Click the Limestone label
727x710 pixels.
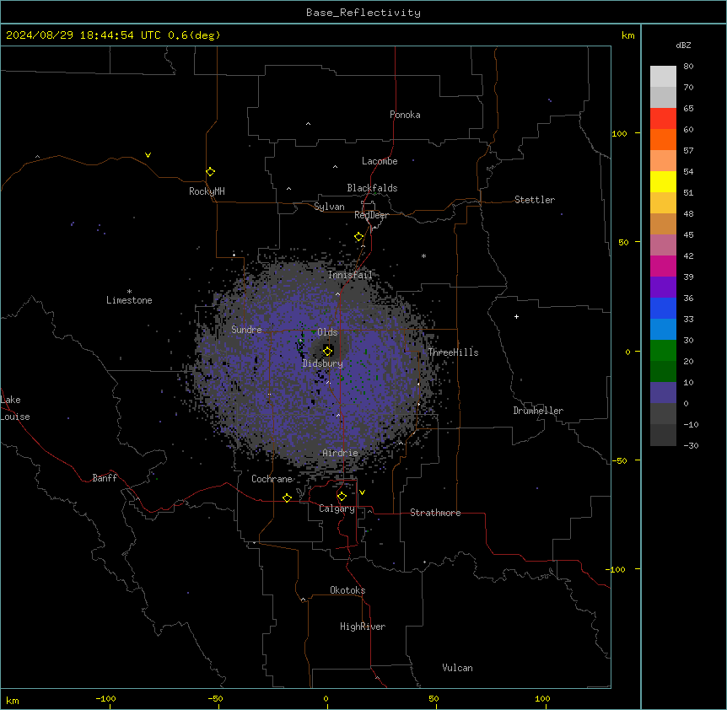[x=129, y=300]
